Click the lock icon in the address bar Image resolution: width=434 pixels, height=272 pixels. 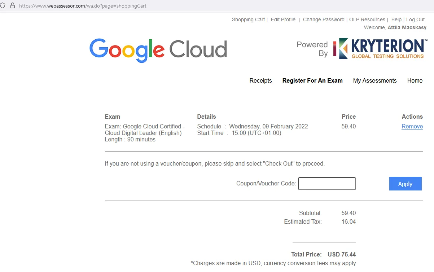[13, 6]
